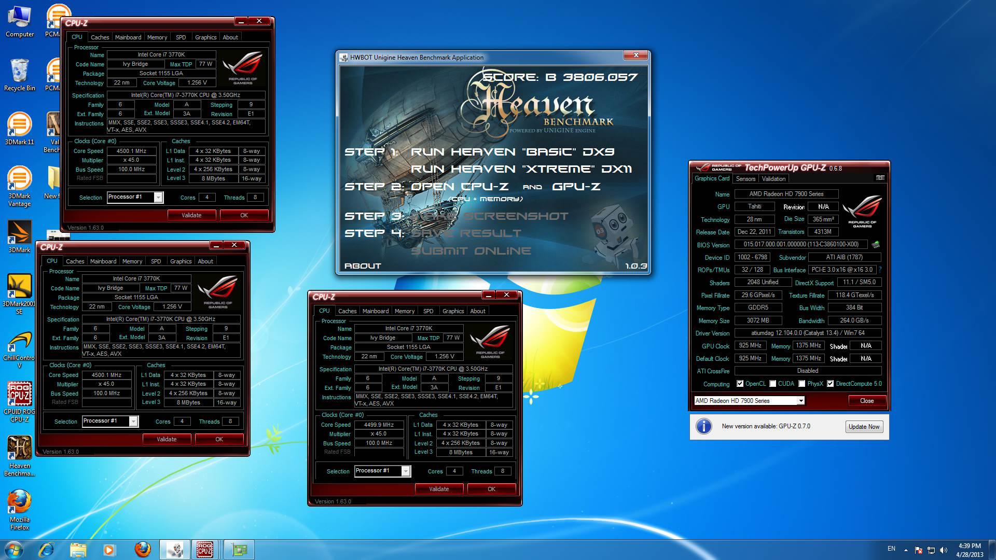Launch the Heaven Benchmark desktop shortcut
Screen dimensions: 996x560
click(x=20, y=456)
